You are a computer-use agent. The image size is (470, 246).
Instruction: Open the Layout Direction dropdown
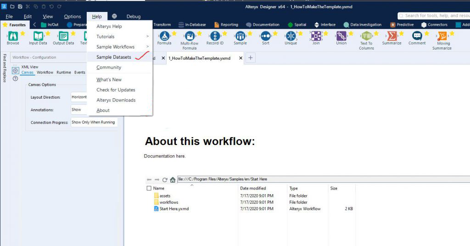79,97
